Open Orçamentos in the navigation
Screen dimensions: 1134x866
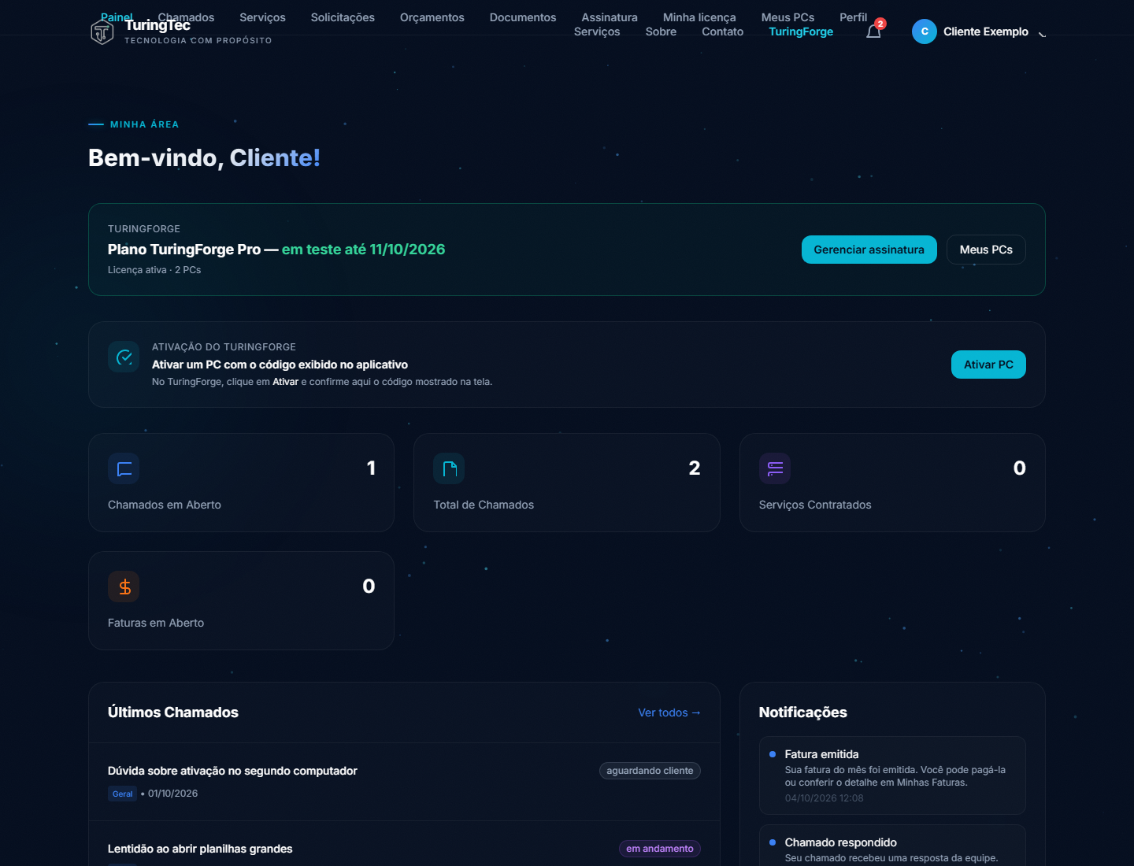pyautogui.click(x=432, y=17)
